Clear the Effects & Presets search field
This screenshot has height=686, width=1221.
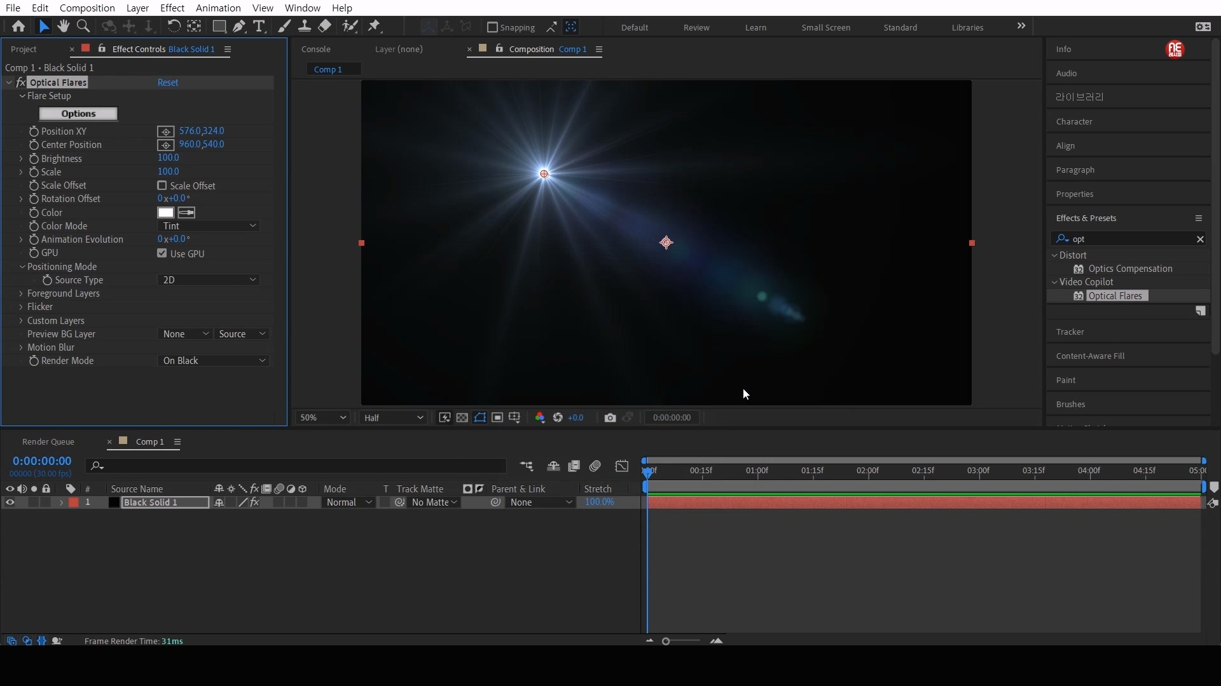tap(1200, 239)
